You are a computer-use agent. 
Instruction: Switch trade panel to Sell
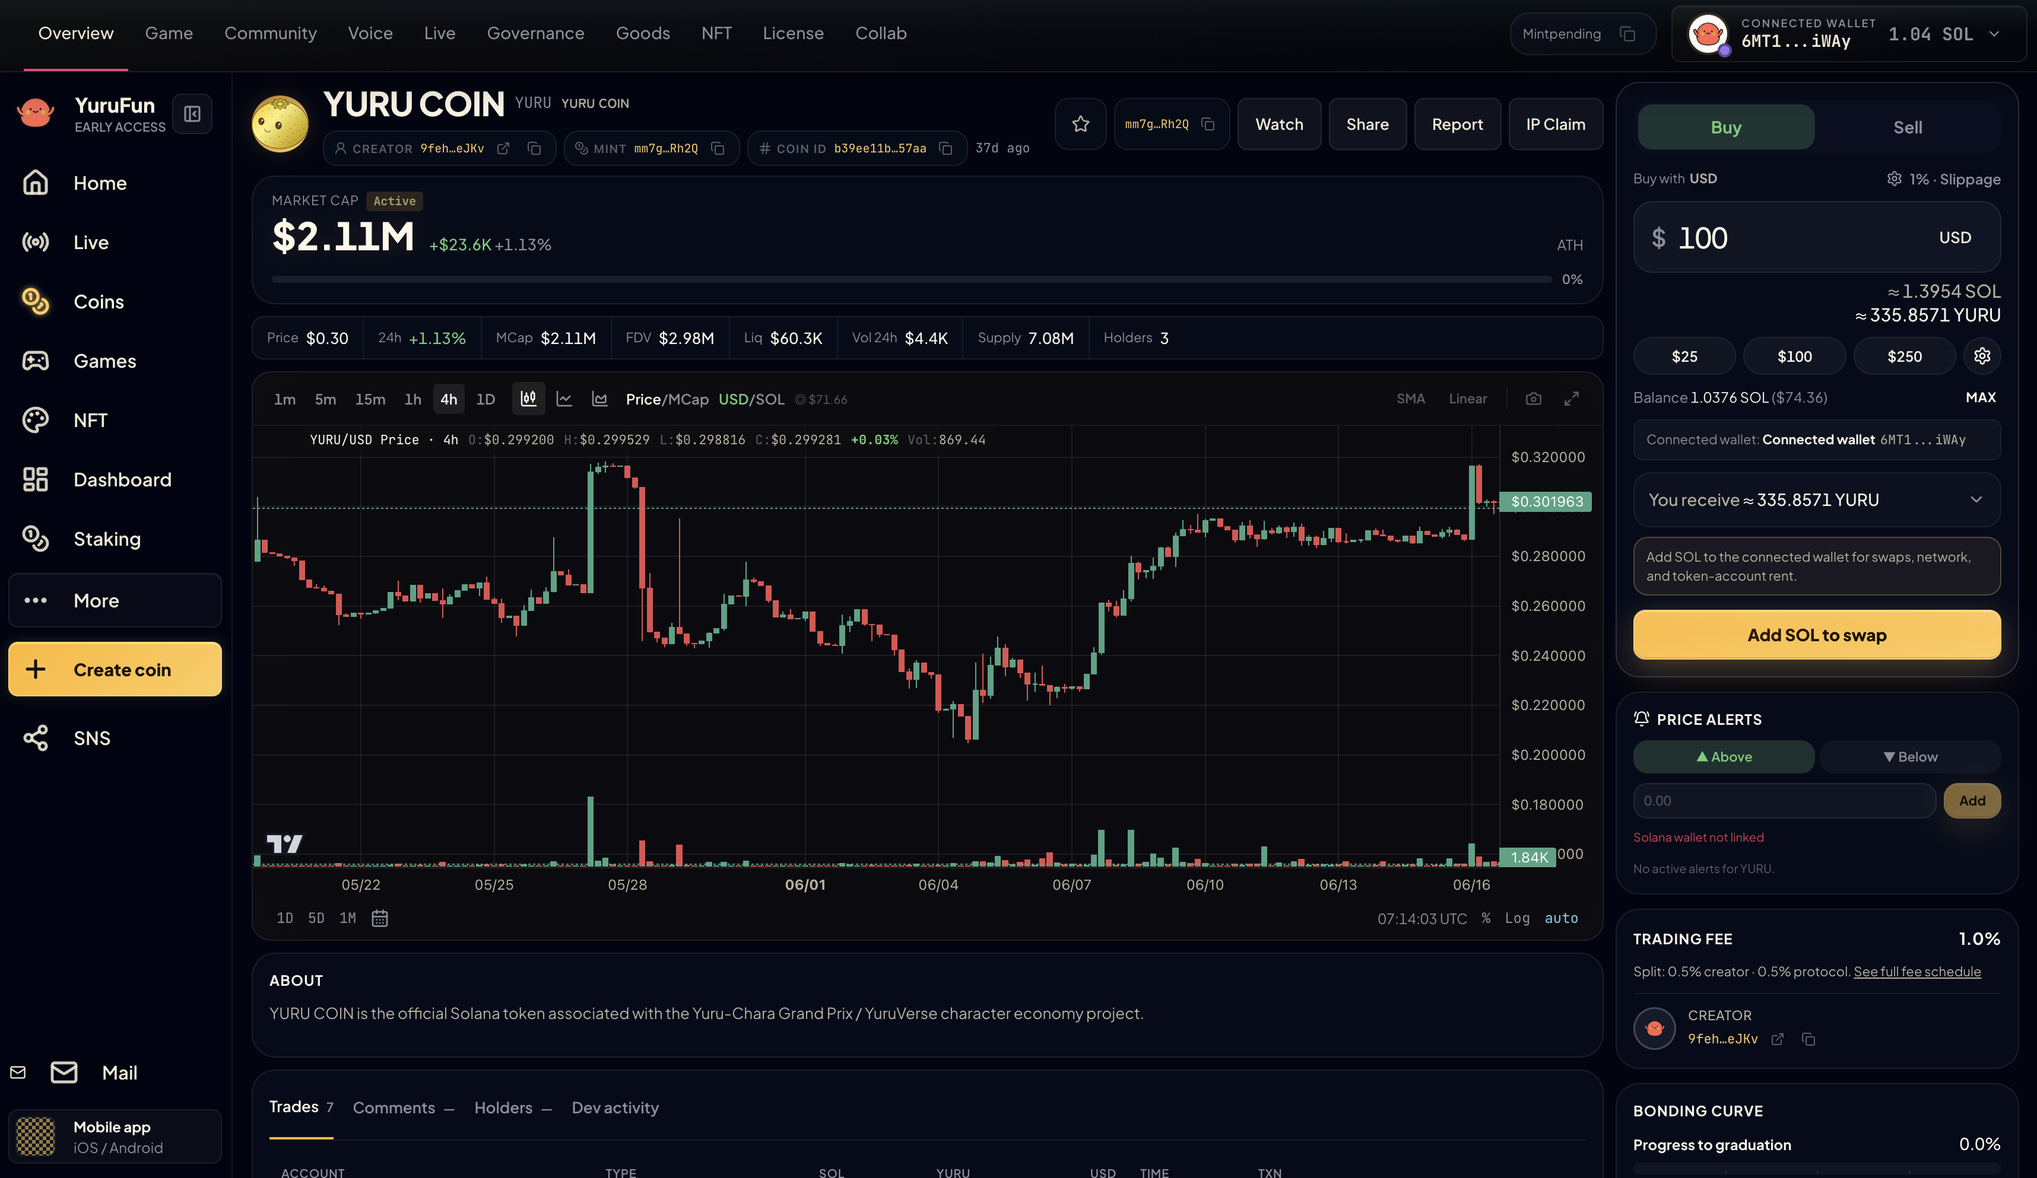1908,127
